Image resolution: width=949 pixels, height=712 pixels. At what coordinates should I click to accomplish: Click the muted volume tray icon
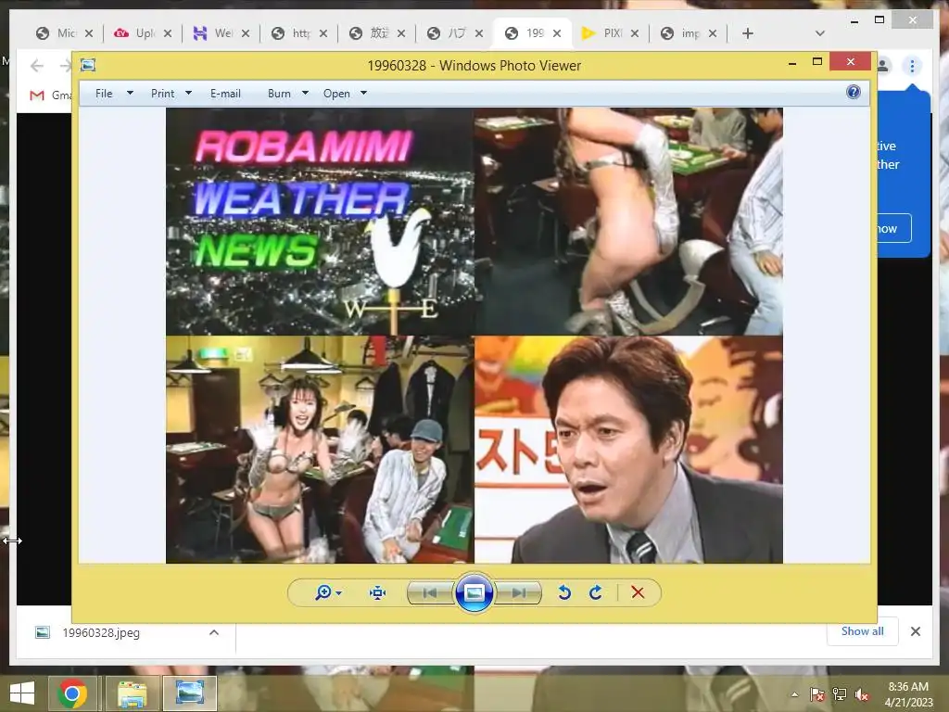click(862, 694)
